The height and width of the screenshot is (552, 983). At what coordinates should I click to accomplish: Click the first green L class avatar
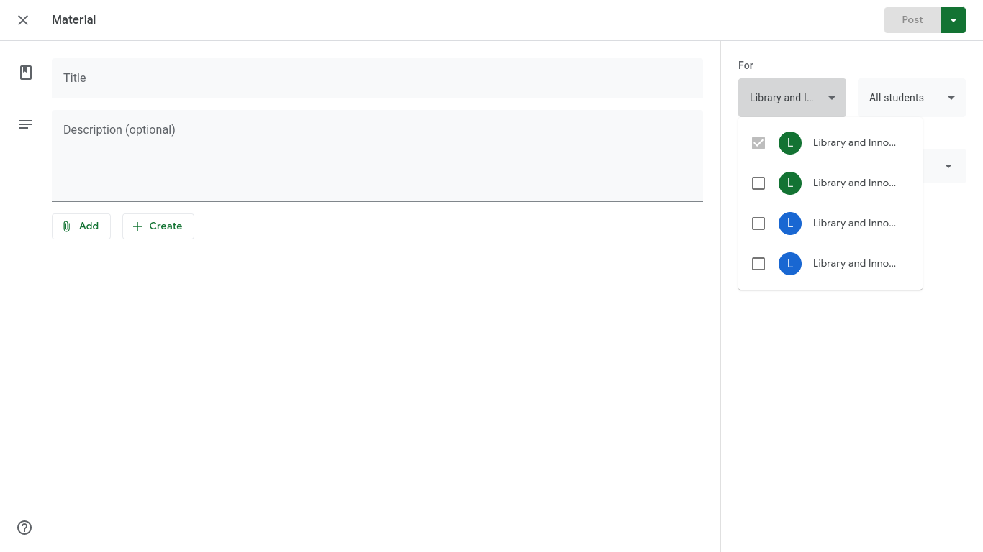click(790, 143)
